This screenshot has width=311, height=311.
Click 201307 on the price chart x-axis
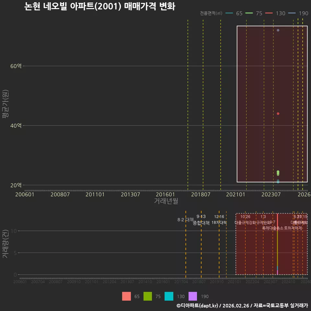130,194
